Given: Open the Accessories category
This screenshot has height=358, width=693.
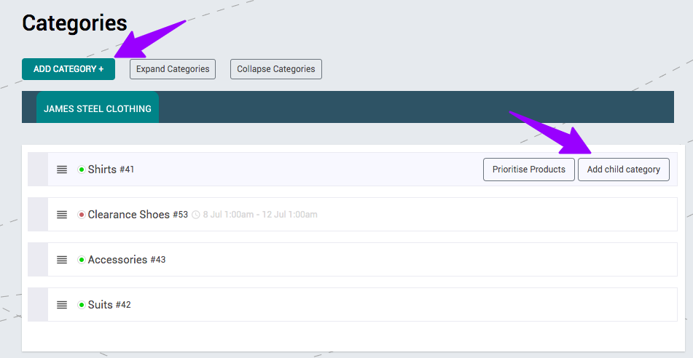Looking at the screenshot, I should pos(117,260).
